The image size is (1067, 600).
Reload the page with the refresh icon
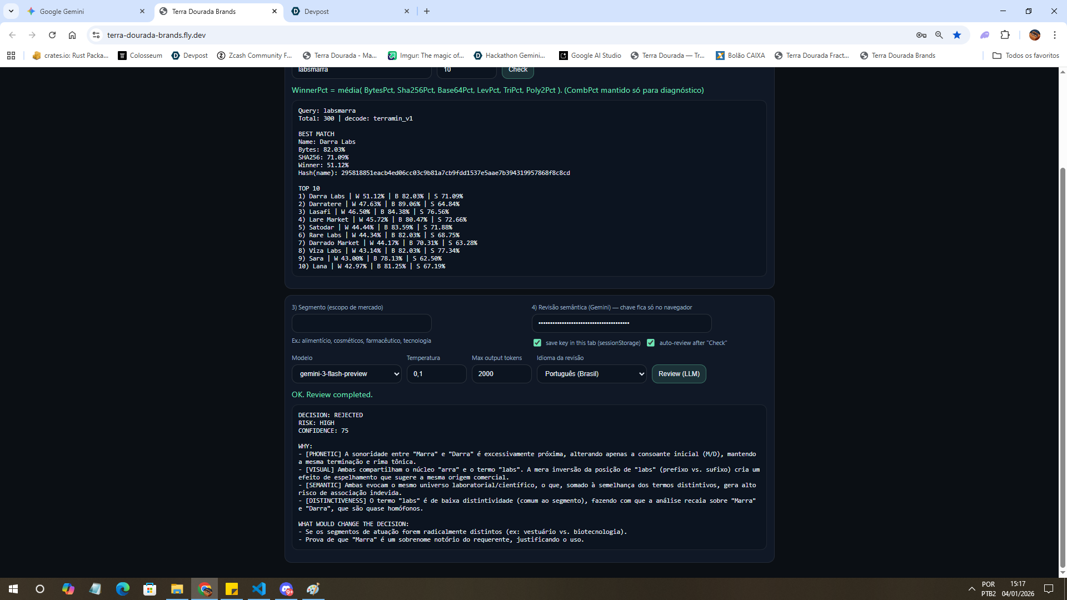click(x=52, y=35)
